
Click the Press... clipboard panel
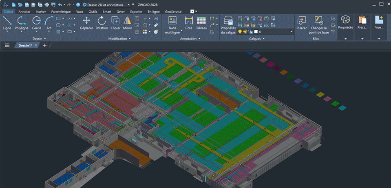click(362, 22)
